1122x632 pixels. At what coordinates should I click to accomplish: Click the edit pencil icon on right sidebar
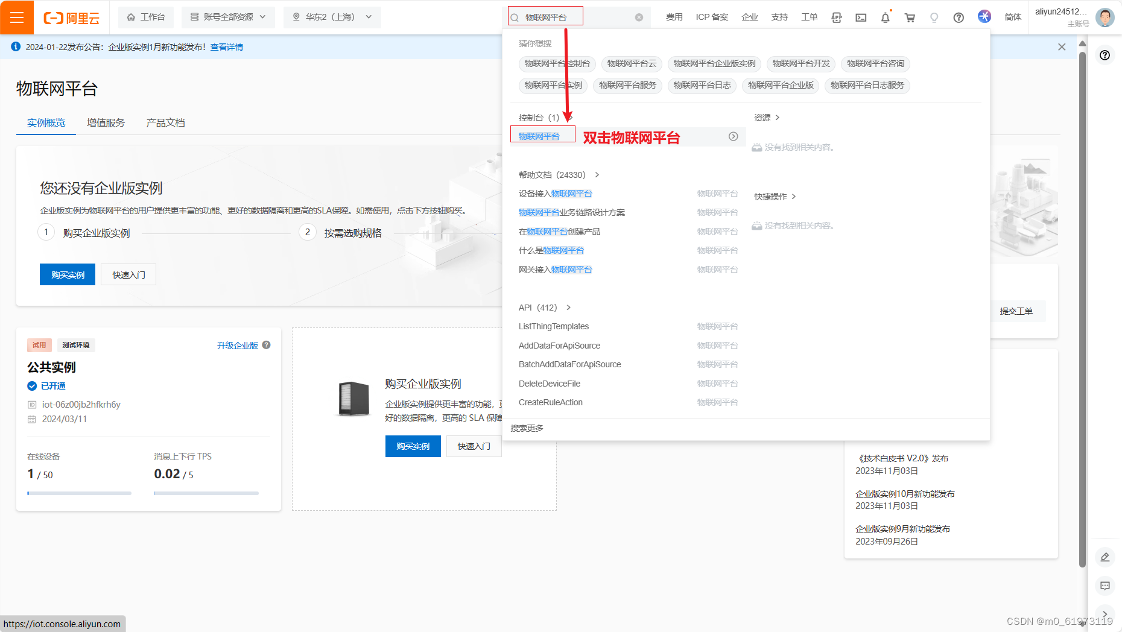[1105, 557]
